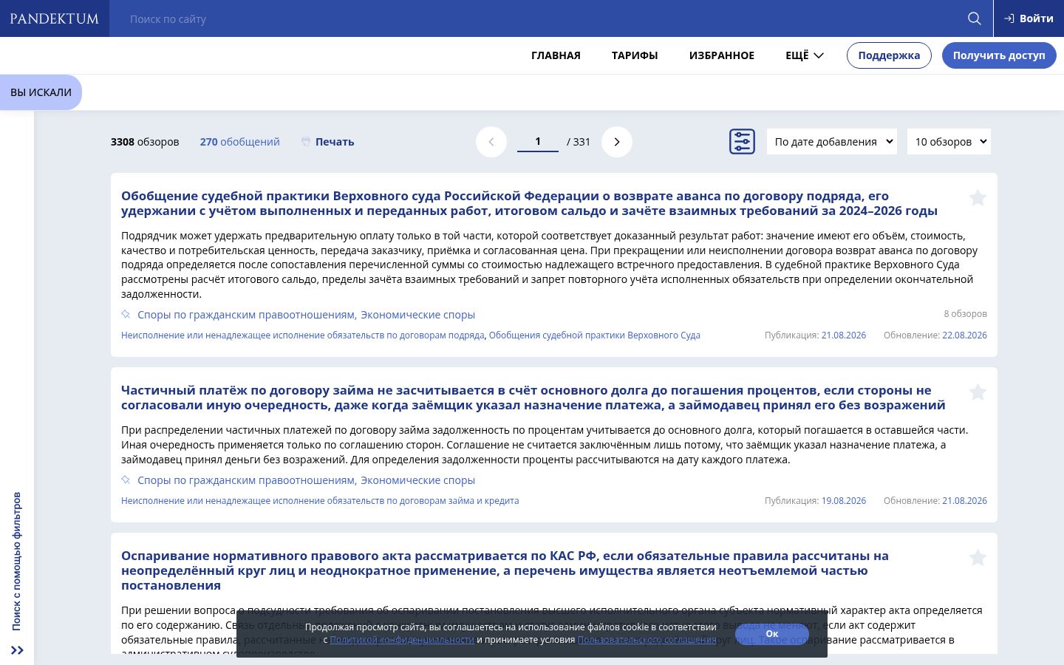The height and width of the screenshot is (665, 1064).
Task: Go to previous page arrow
Action: [491, 142]
